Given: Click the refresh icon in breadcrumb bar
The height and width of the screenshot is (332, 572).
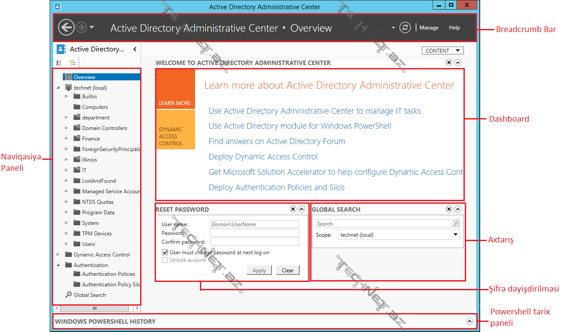Looking at the screenshot, I should 405,28.
